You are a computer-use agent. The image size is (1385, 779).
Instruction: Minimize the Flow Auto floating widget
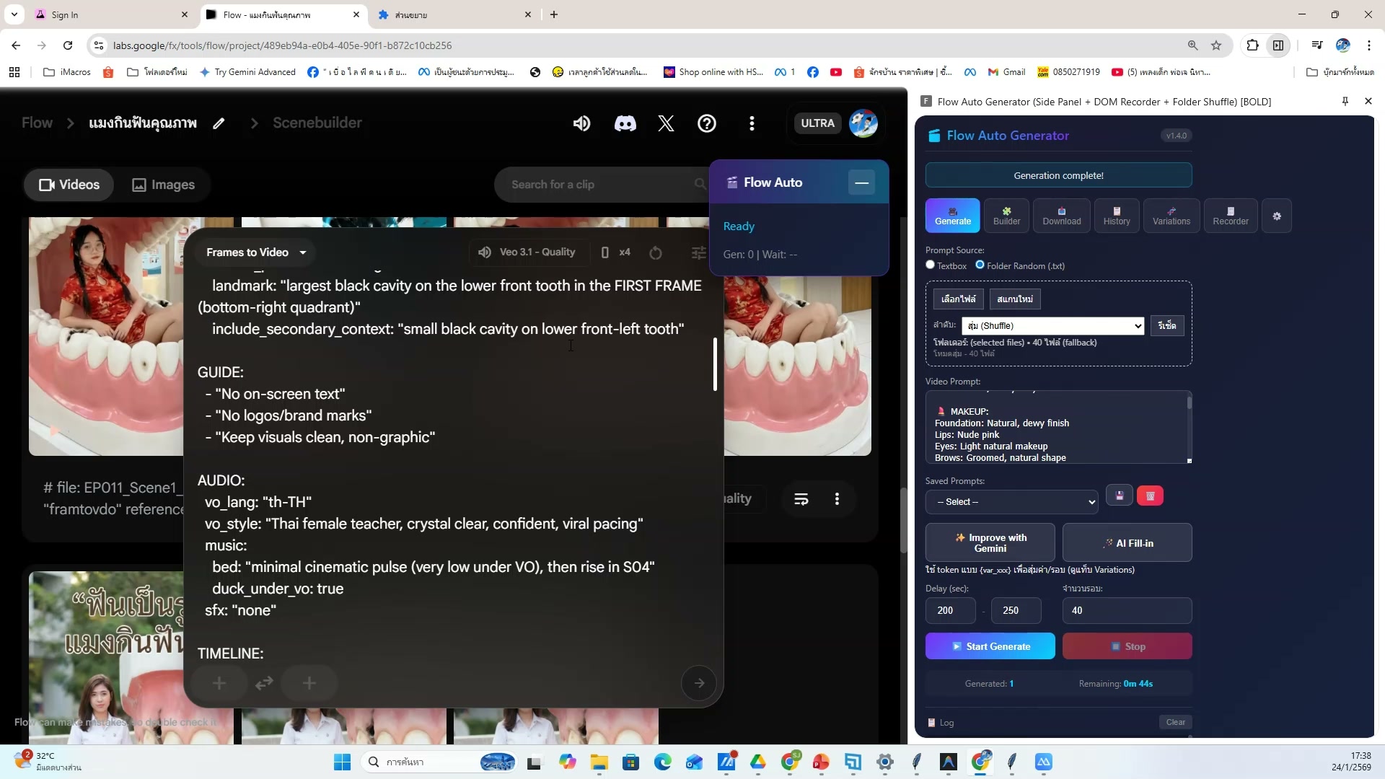coord(861,182)
